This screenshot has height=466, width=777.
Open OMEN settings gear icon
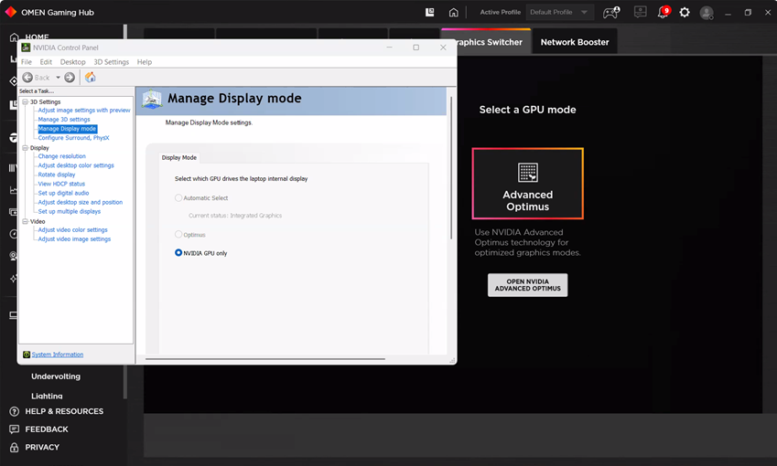coord(685,13)
